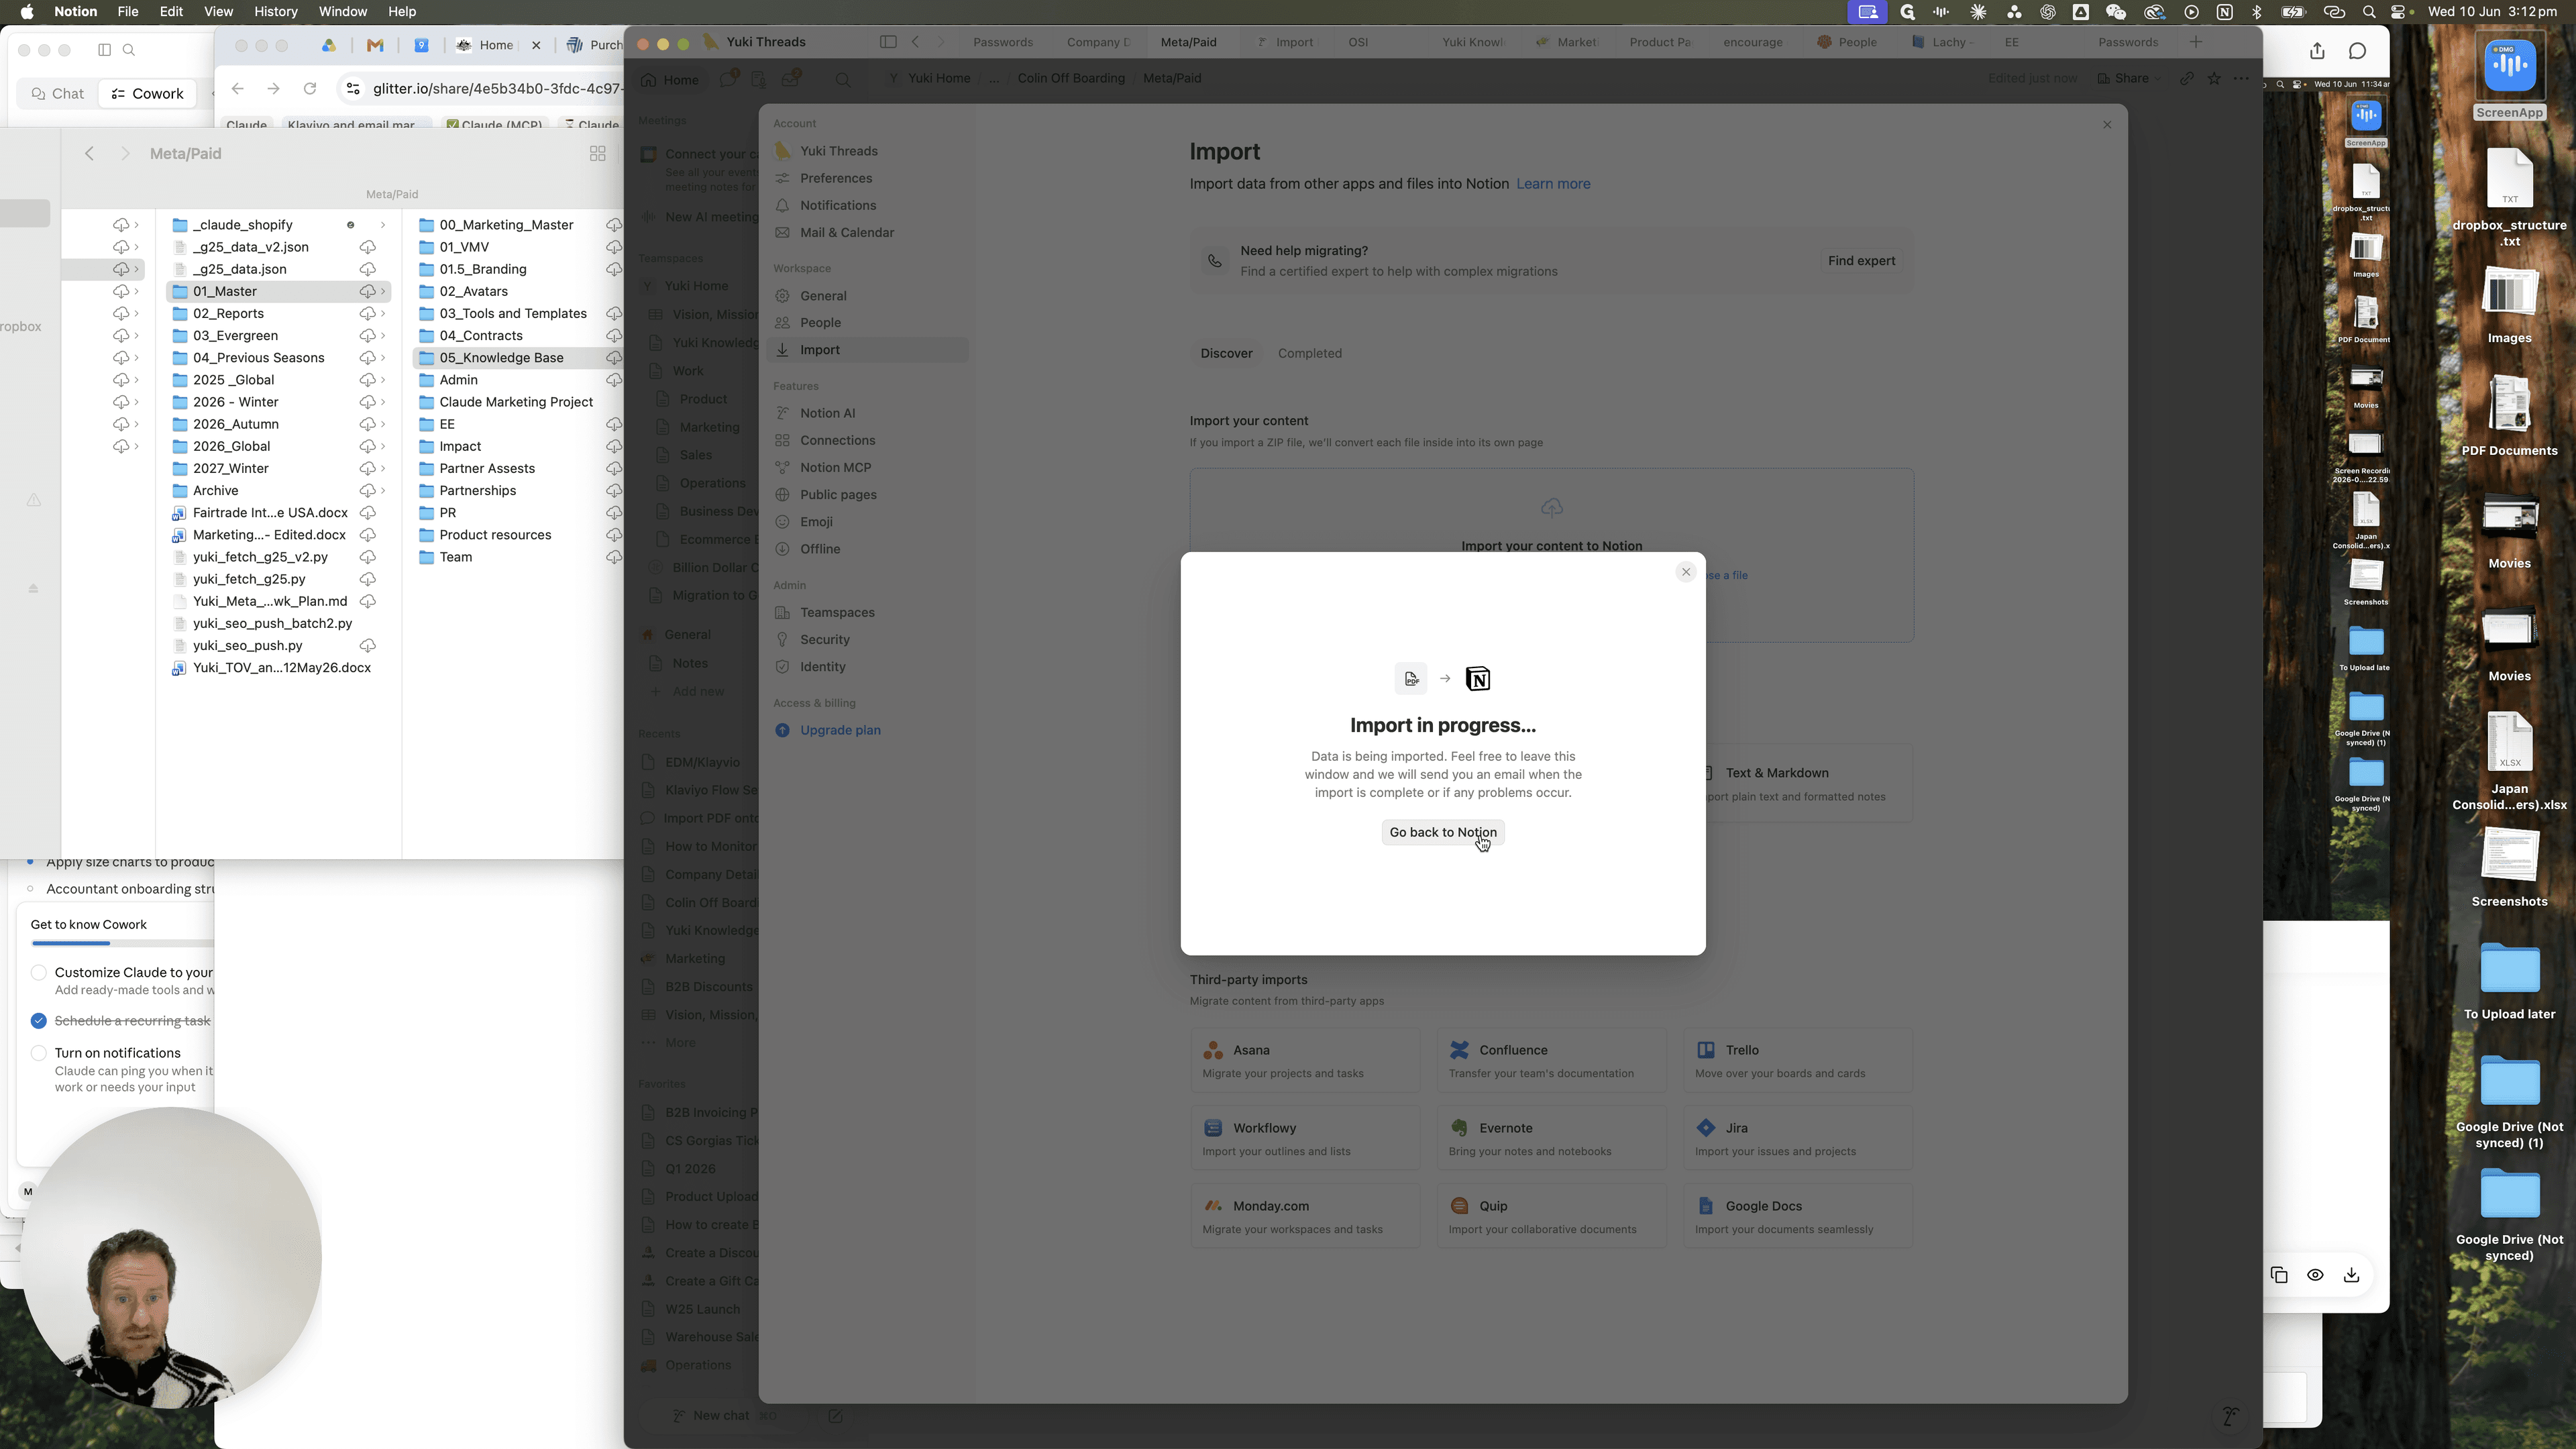Click Get to know Cowork progress bar

[122, 943]
